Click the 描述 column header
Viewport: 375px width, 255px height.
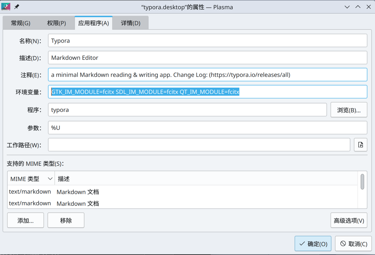coord(206,179)
